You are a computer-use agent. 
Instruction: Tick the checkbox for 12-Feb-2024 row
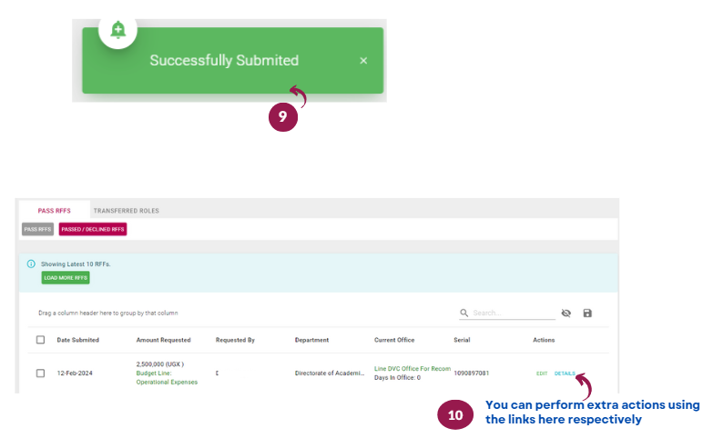click(x=40, y=373)
